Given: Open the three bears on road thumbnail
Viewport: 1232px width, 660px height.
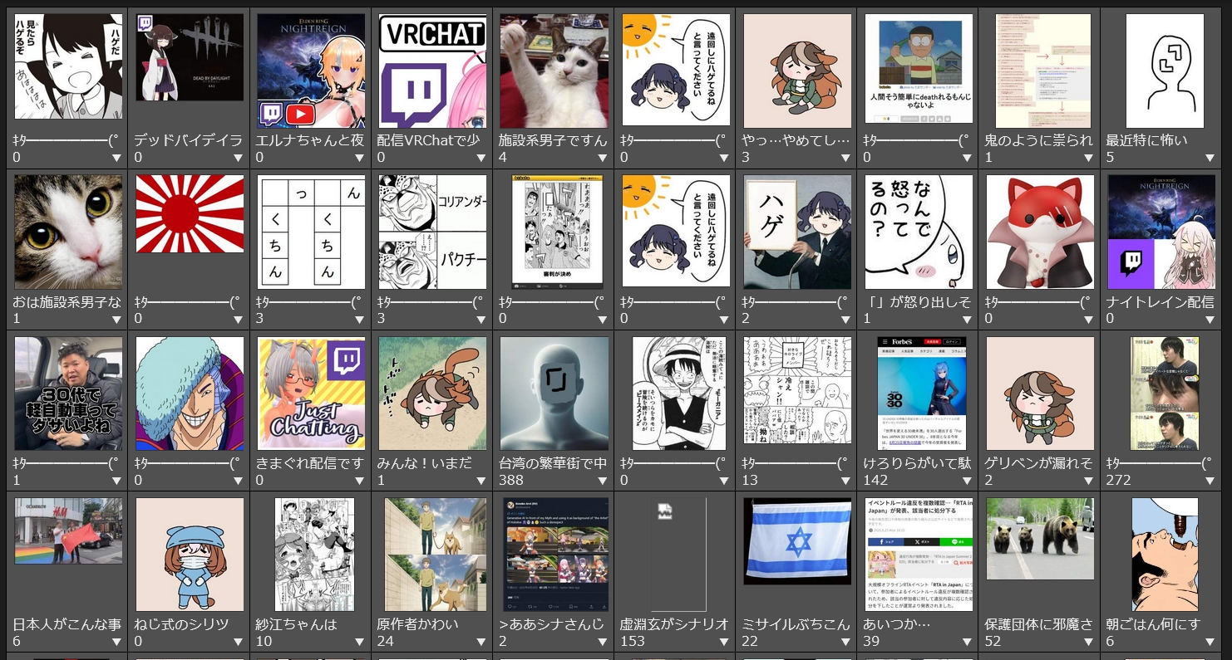Looking at the screenshot, I should click(x=1040, y=539).
